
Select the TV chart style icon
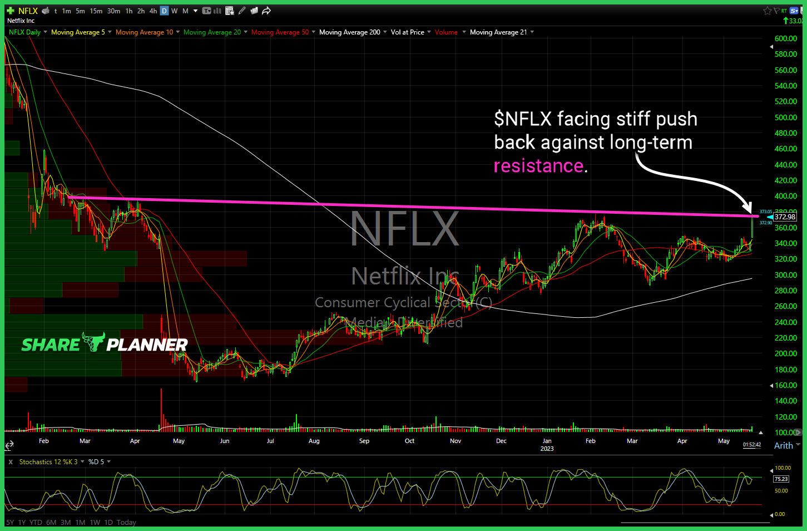pyautogui.click(x=206, y=11)
